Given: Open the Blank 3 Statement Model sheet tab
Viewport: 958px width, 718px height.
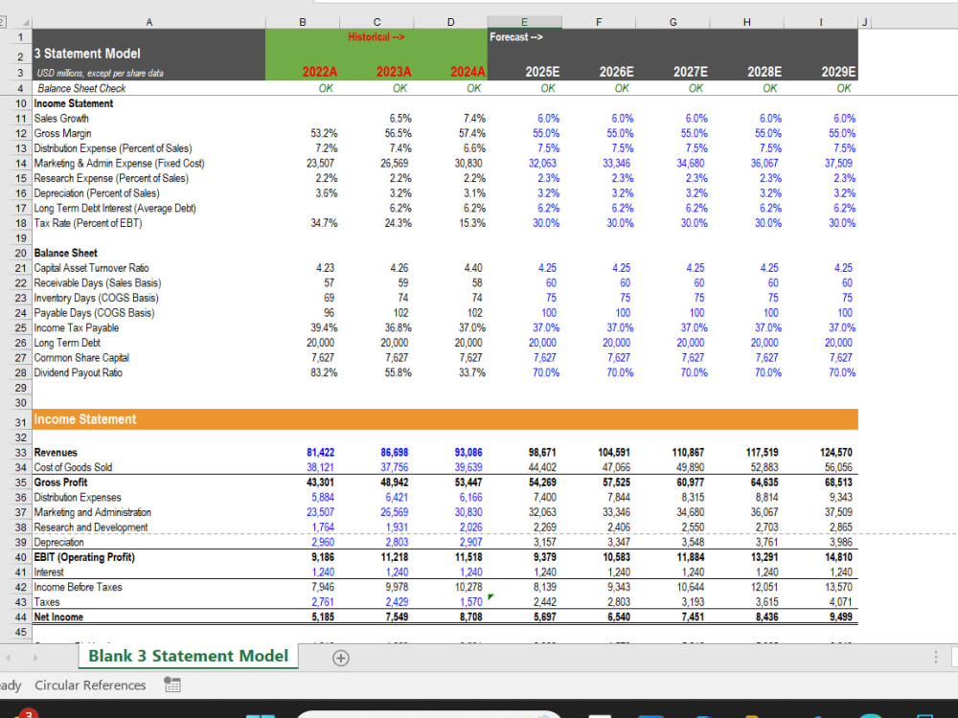Looking at the screenshot, I should click(188, 656).
